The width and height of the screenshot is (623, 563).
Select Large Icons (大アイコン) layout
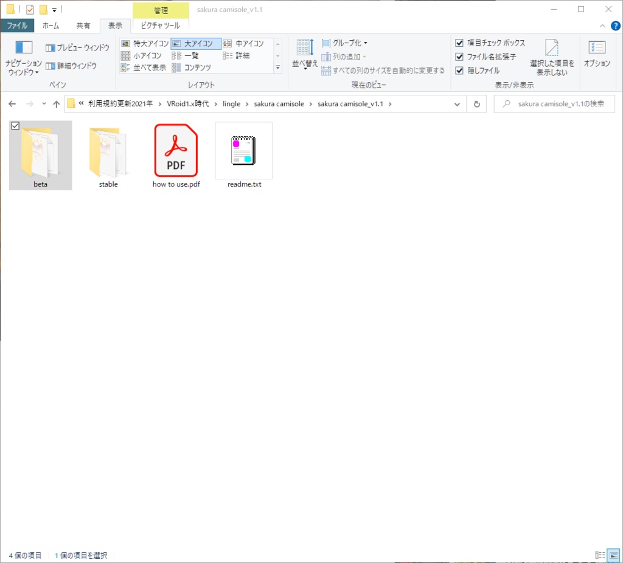[196, 43]
